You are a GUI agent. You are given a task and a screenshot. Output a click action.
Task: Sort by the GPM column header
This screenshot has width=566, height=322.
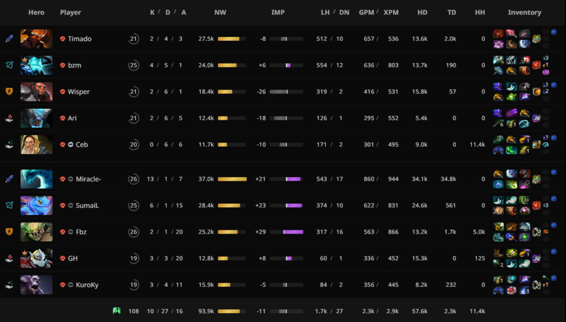pos(366,12)
